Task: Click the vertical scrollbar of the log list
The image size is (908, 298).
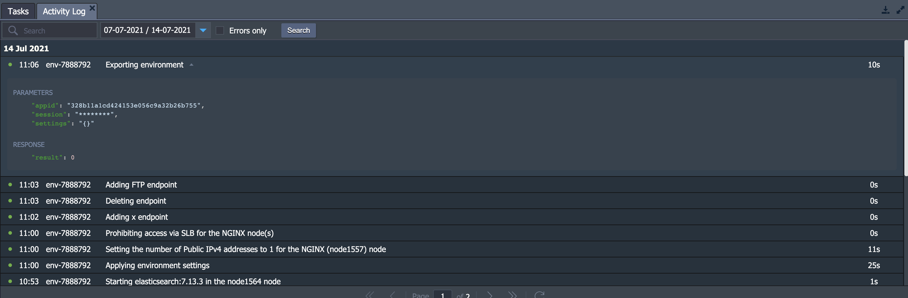Action: tap(906, 108)
